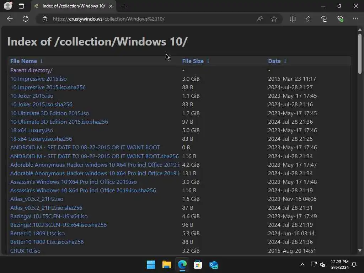View site information lock icon

pos(45,19)
